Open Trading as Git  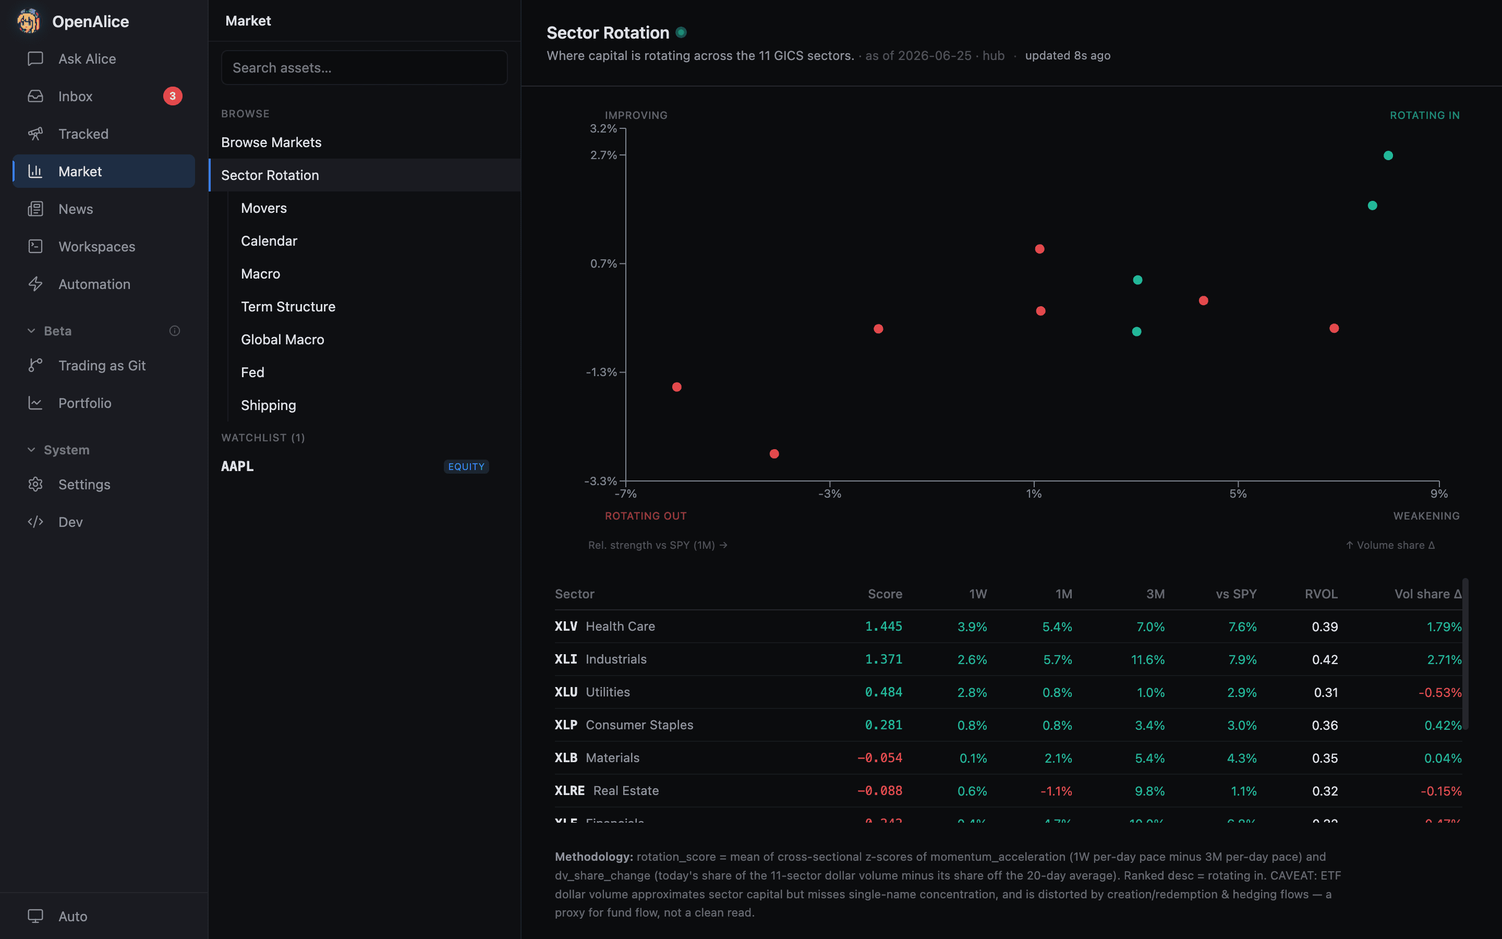tap(104, 366)
